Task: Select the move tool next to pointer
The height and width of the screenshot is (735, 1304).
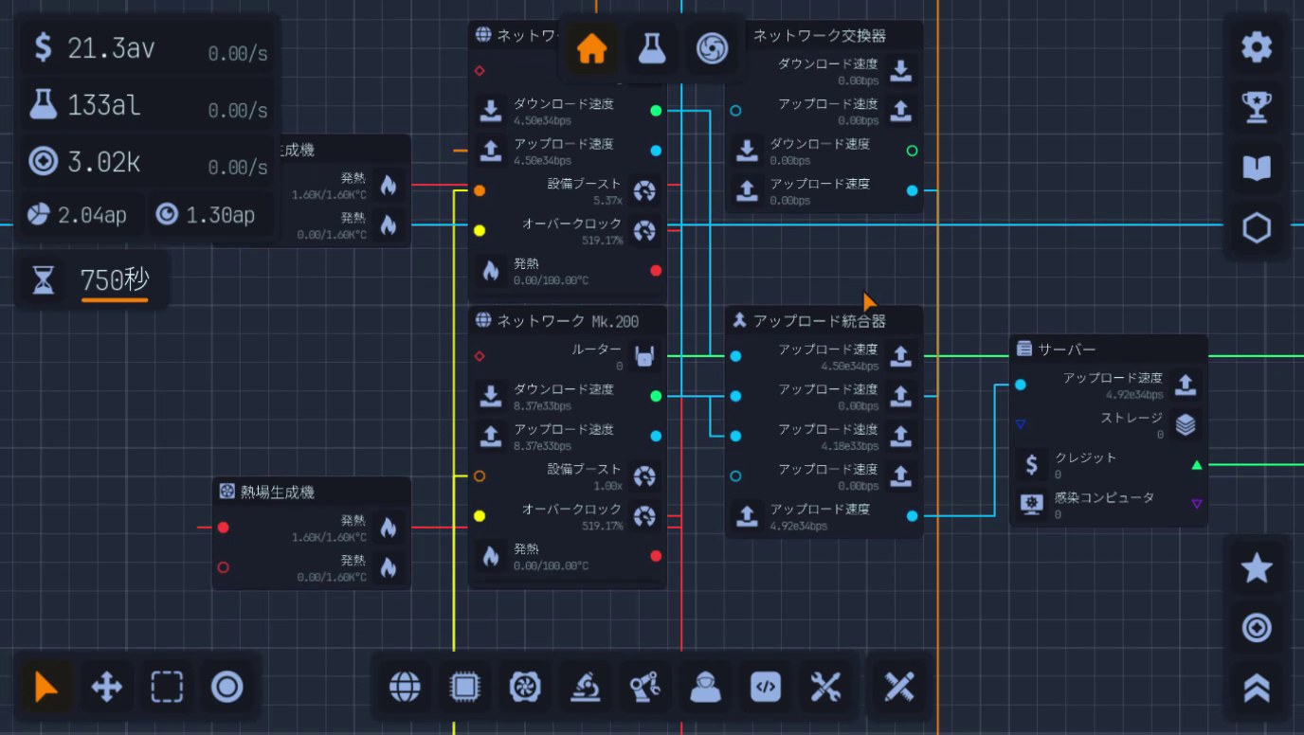Action: click(106, 688)
